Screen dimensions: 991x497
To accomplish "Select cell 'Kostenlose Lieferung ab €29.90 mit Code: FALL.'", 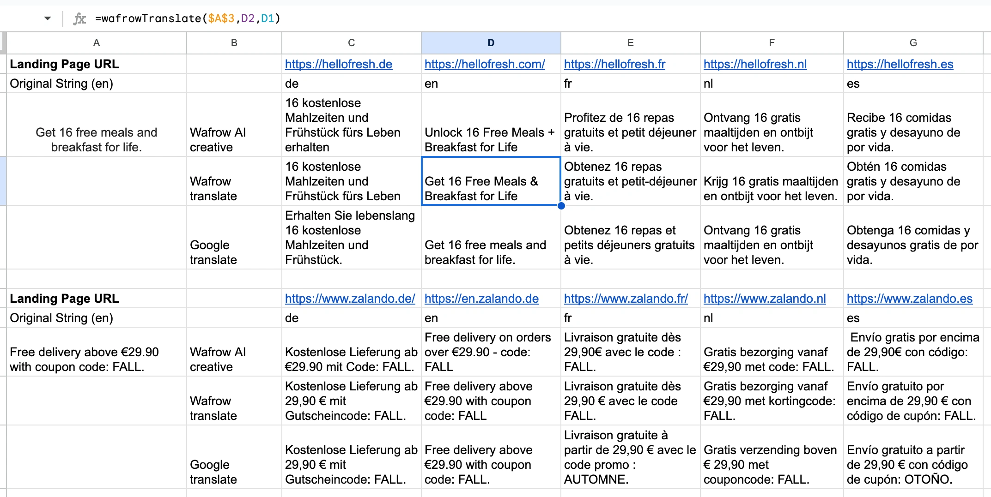I will (x=352, y=352).
